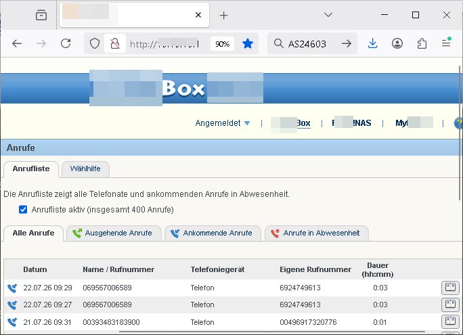Click number 069567006589 in the 09:29 row
Screen dimensions: 463x335
pyautogui.click(x=107, y=288)
